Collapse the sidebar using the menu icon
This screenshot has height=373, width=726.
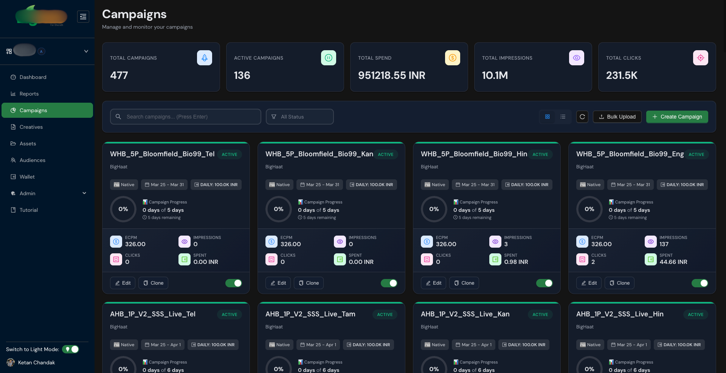[x=83, y=17]
